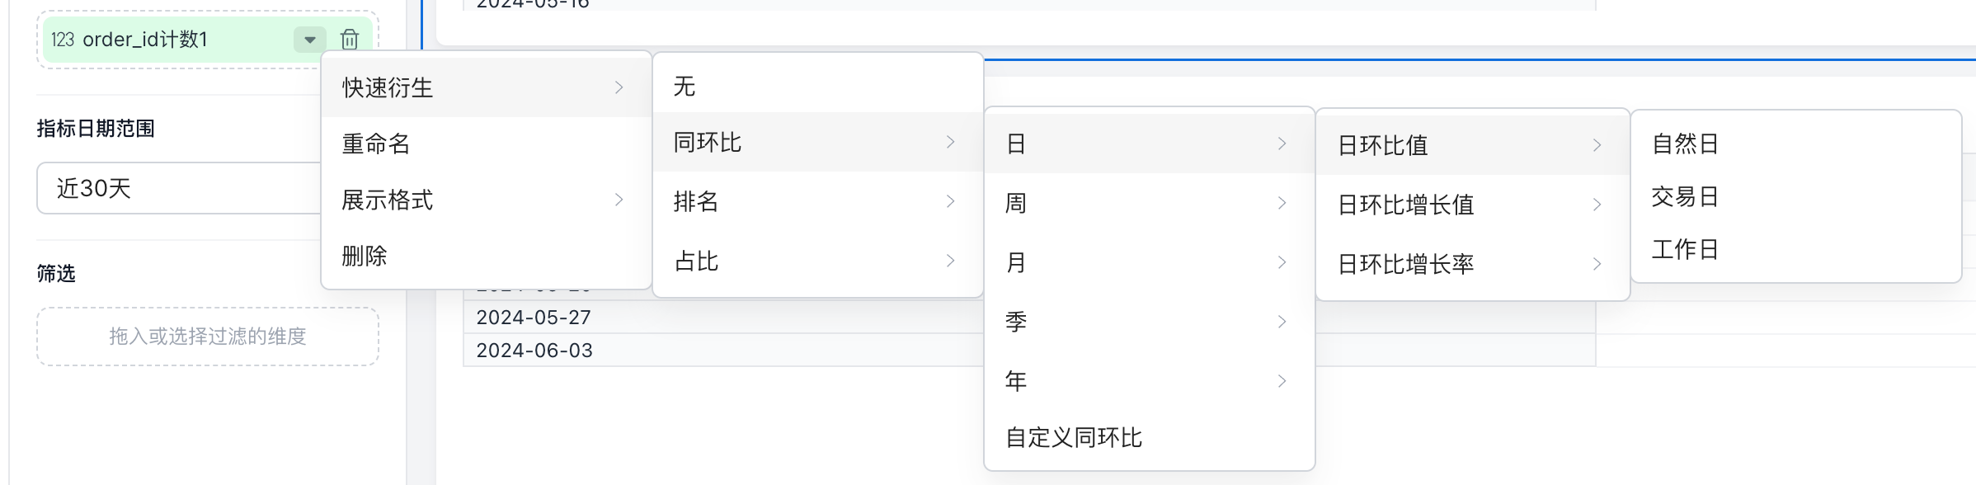Open the 快速衍生 submenu

(x=485, y=87)
